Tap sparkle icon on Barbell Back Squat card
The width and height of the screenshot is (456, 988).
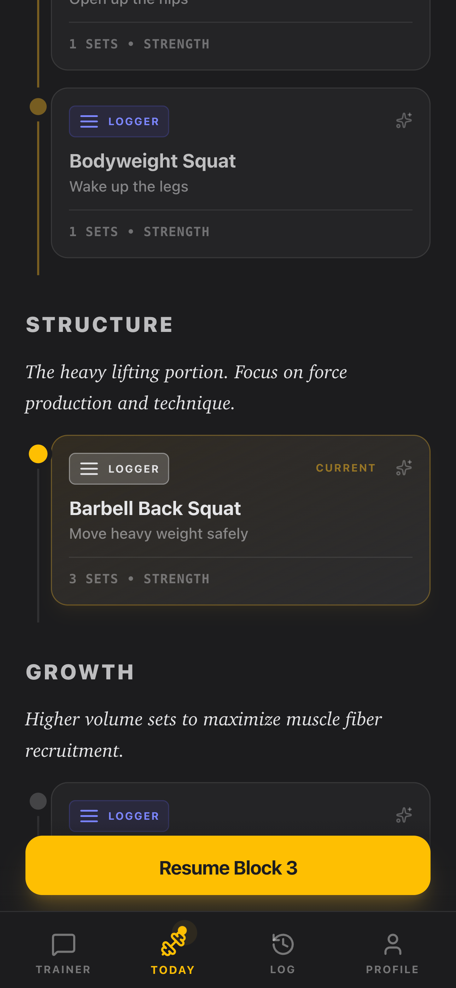point(404,468)
